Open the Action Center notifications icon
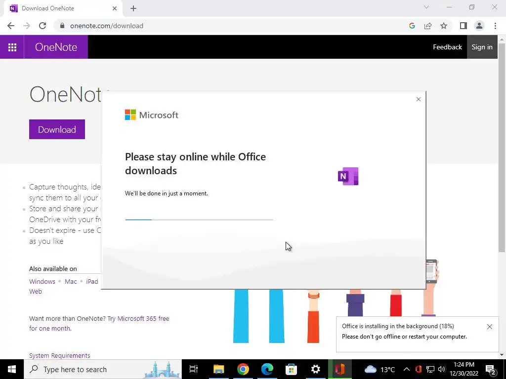506x379 pixels. click(491, 369)
